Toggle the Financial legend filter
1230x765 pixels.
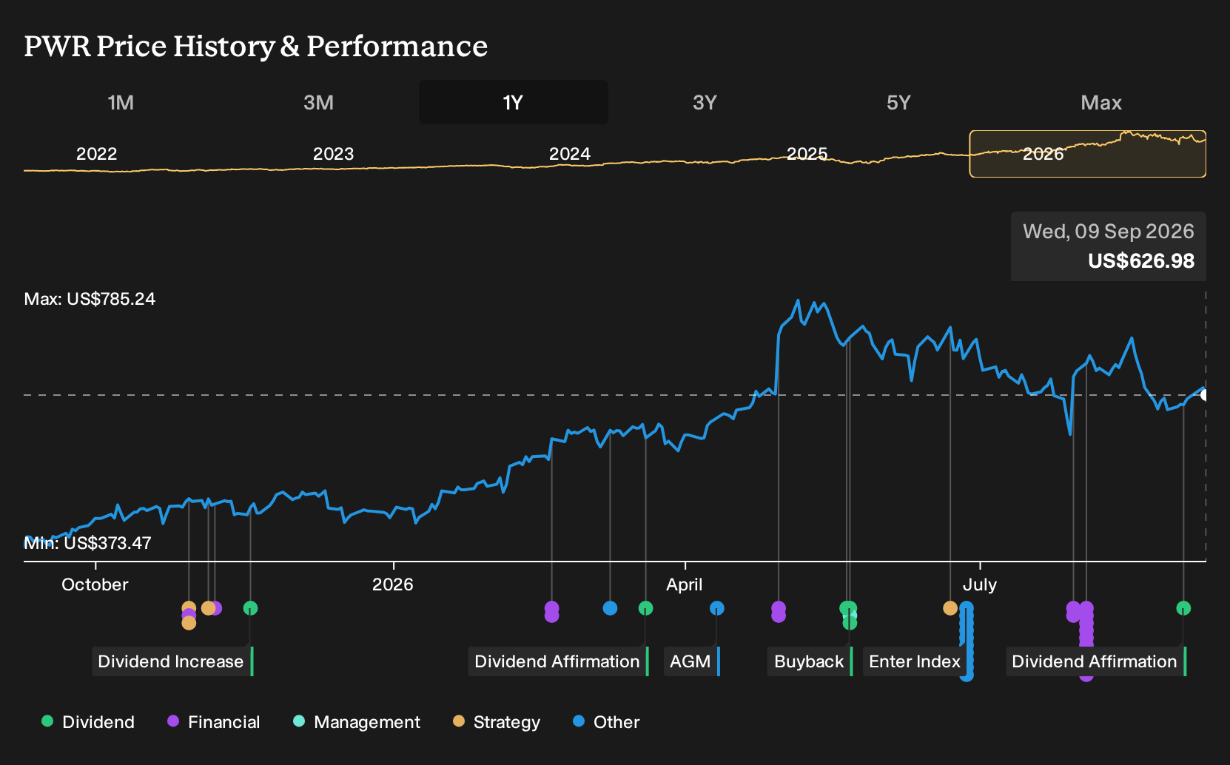(x=213, y=722)
